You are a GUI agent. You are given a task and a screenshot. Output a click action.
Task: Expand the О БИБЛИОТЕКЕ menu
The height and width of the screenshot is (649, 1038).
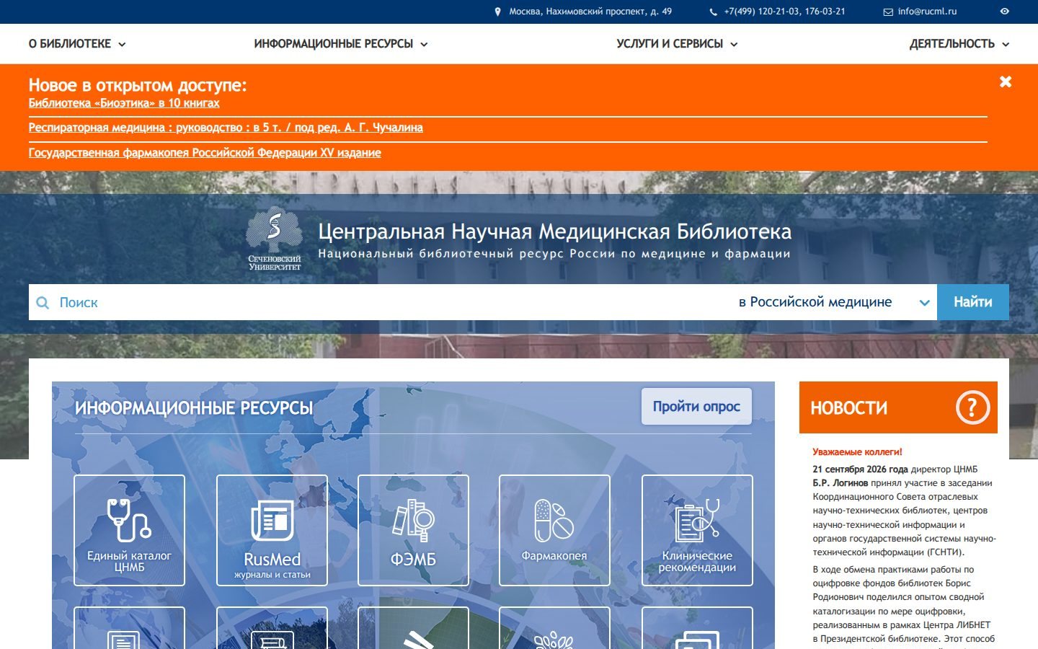tap(77, 44)
